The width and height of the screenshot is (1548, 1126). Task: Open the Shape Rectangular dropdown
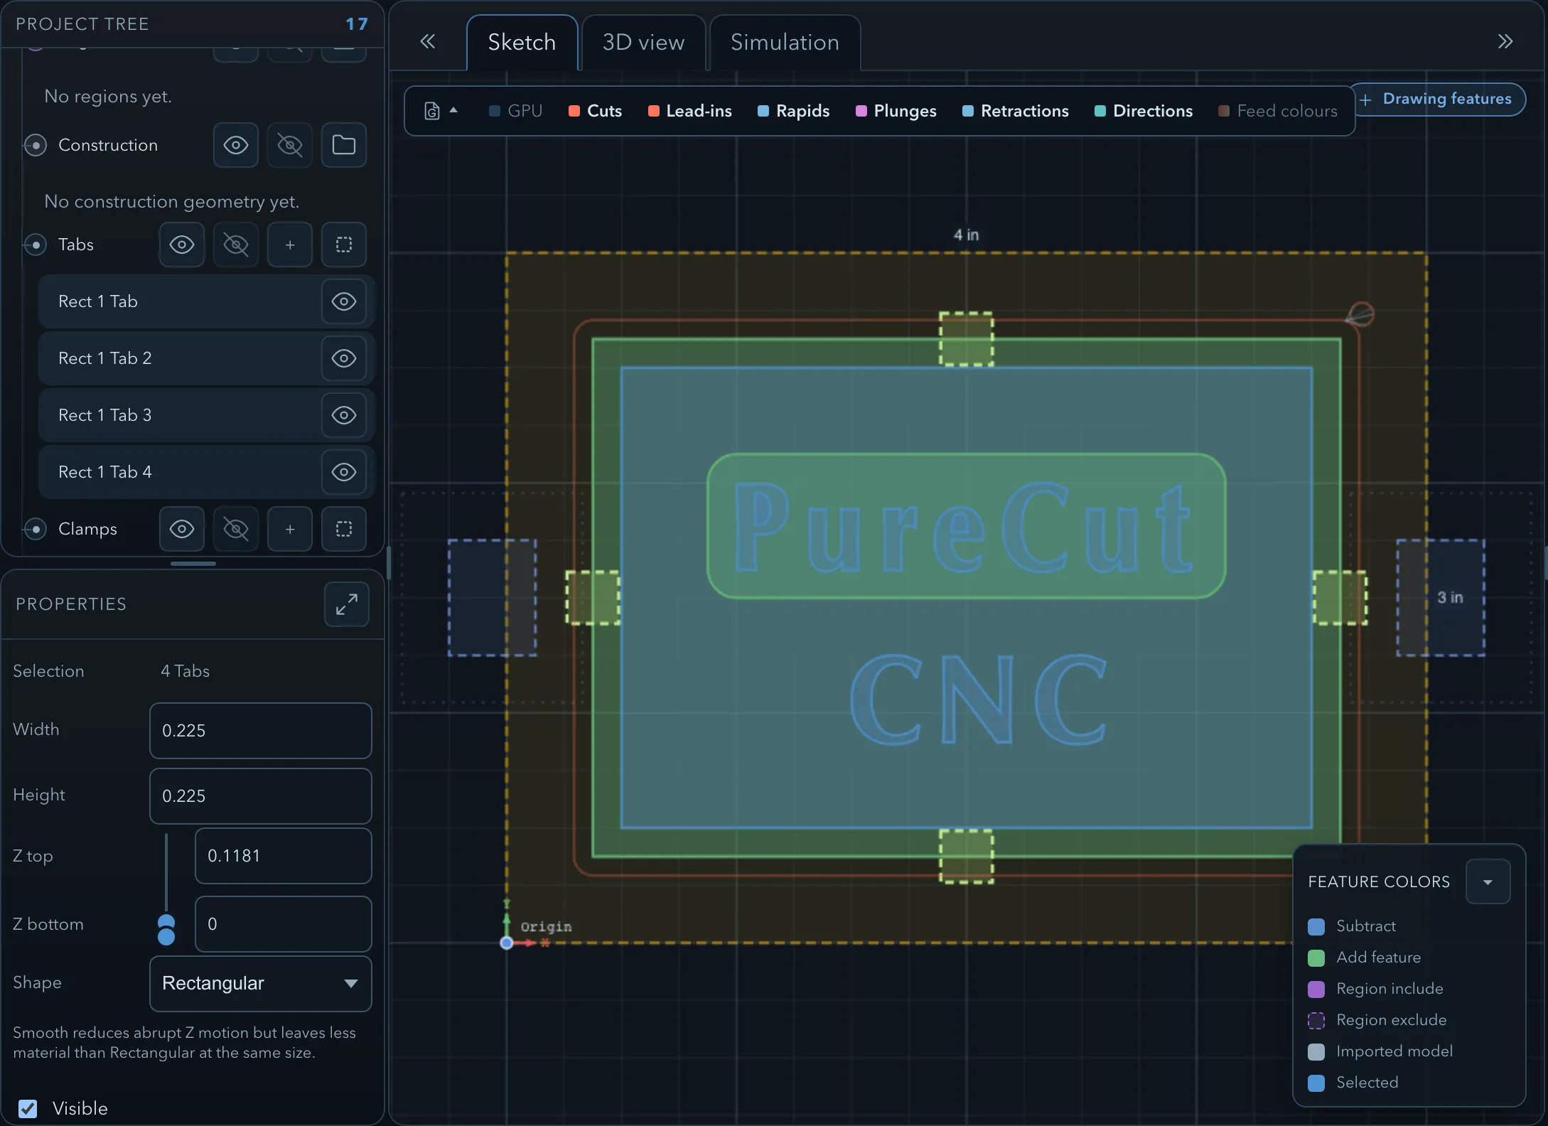pos(261,983)
